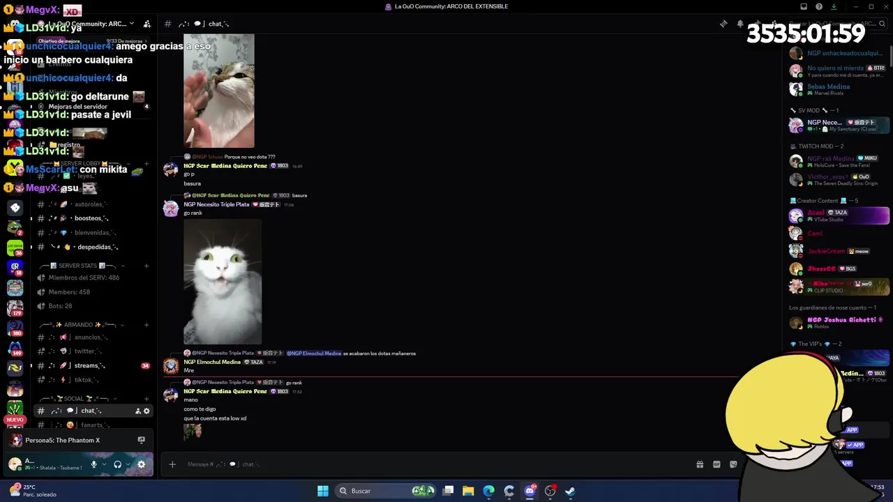Viewport: 893px width, 502px height.
Task: Open weather widget showing 25°C
Action: 33,491
